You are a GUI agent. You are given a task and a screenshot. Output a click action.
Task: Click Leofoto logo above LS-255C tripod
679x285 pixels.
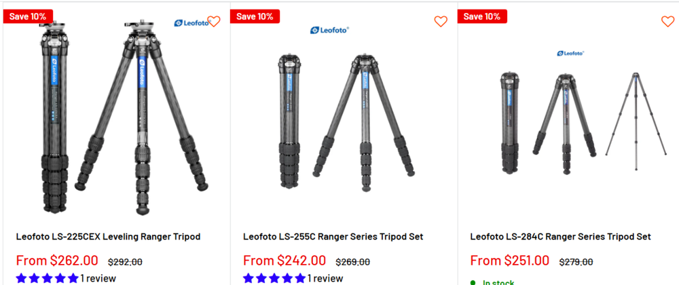(x=330, y=30)
